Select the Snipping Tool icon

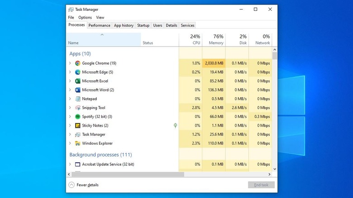(x=77, y=108)
